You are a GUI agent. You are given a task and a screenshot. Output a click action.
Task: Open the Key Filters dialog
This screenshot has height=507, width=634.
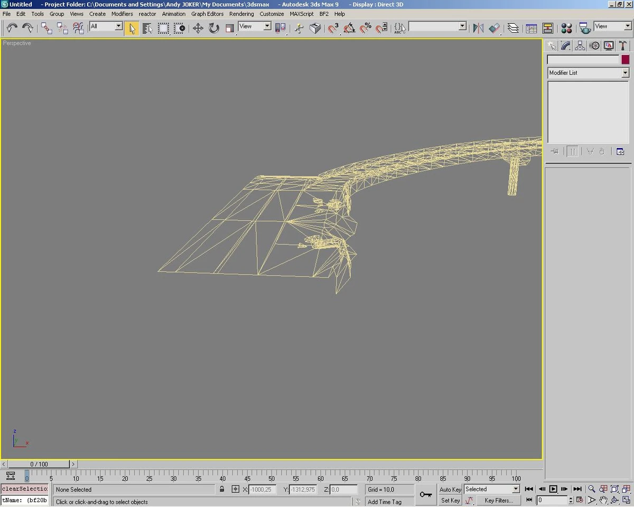tap(498, 500)
